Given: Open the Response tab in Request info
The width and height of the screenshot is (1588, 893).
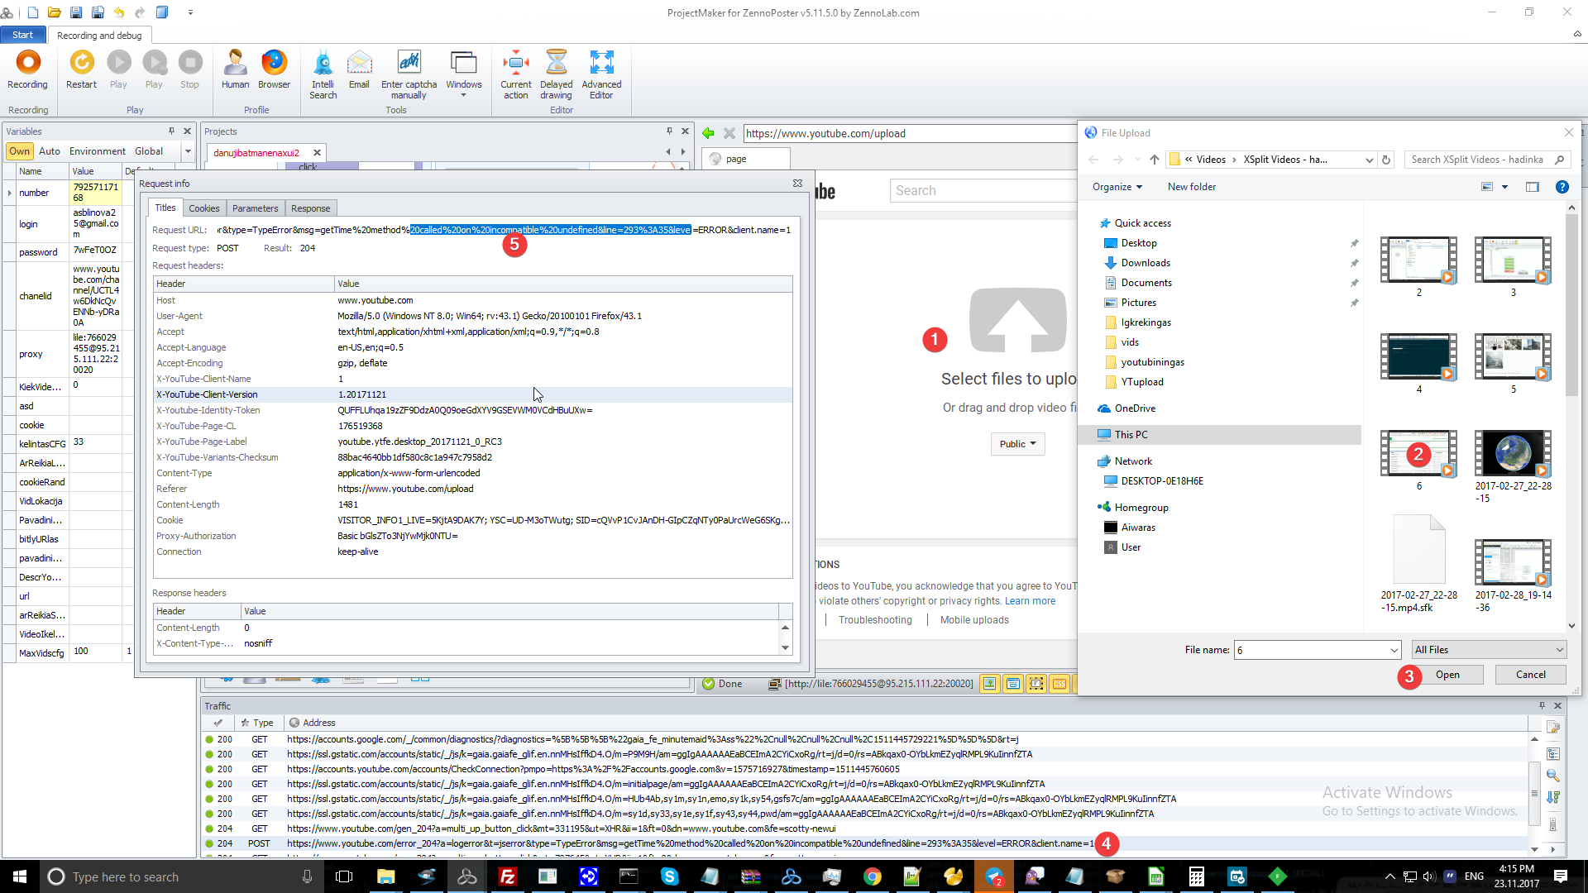Looking at the screenshot, I should 310,208.
